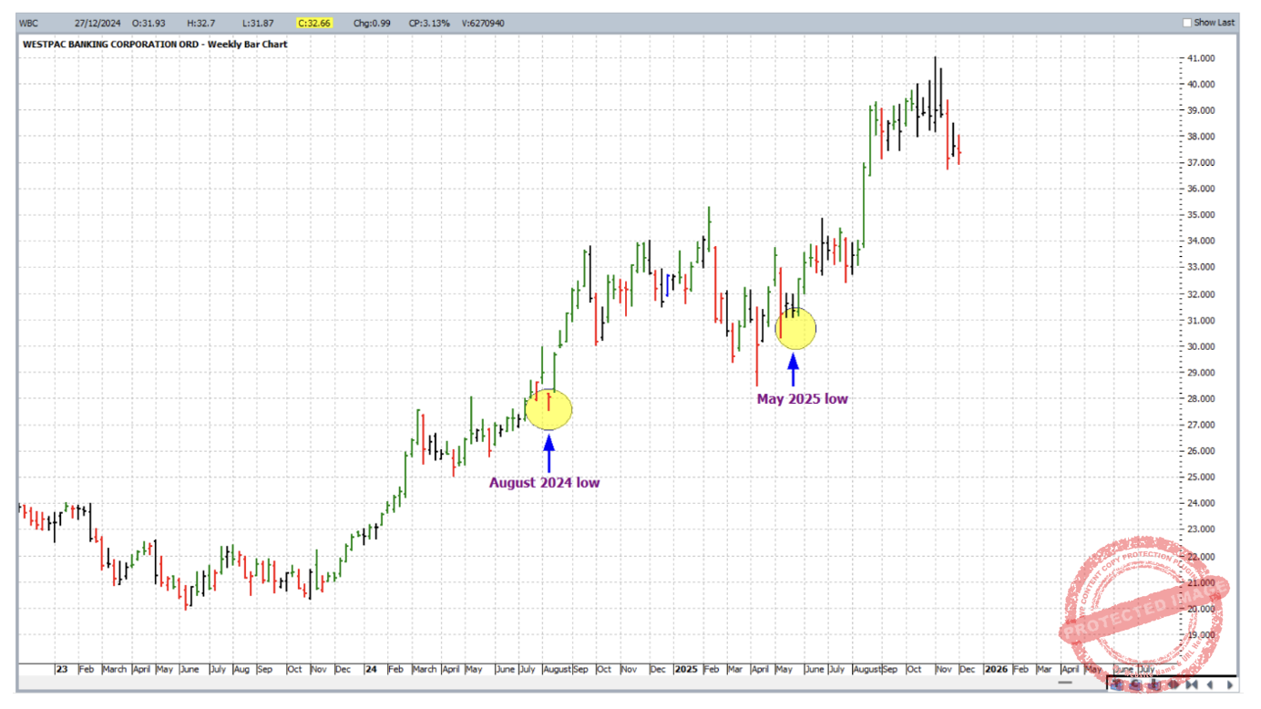This screenshot has width=1261, height=709.
Task: Enable the Show Last checkbox
Action: (x=1186, y=23)
